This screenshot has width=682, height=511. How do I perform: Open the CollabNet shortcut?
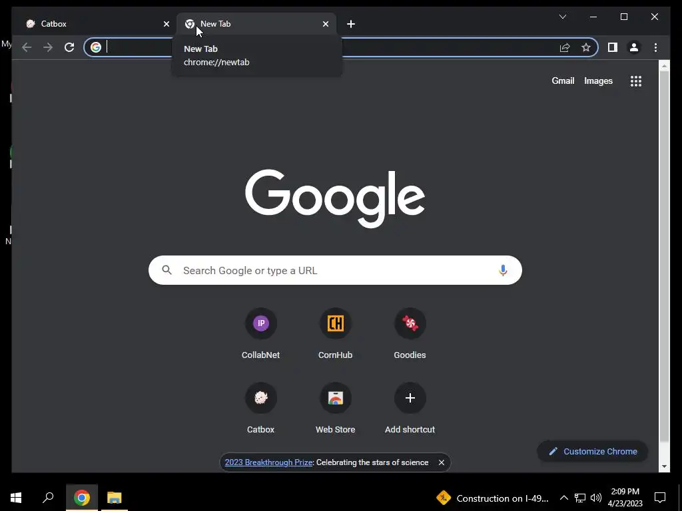[x=260, y=334]
